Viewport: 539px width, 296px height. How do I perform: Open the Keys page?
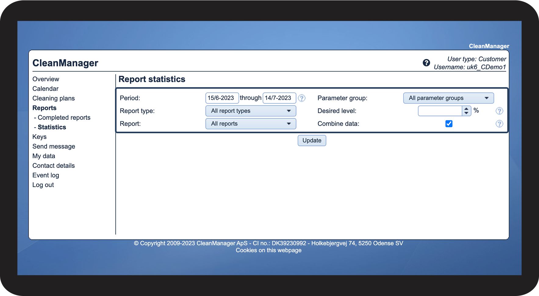(x=39, y=137)
